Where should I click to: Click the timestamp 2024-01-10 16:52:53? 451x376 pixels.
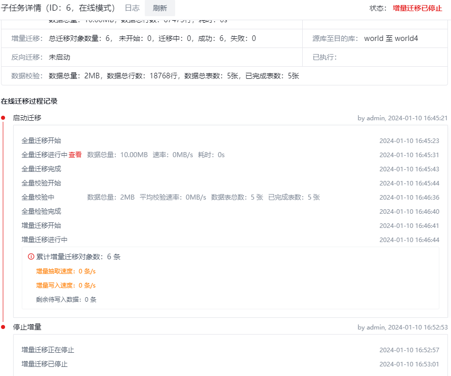click(418, 327)
